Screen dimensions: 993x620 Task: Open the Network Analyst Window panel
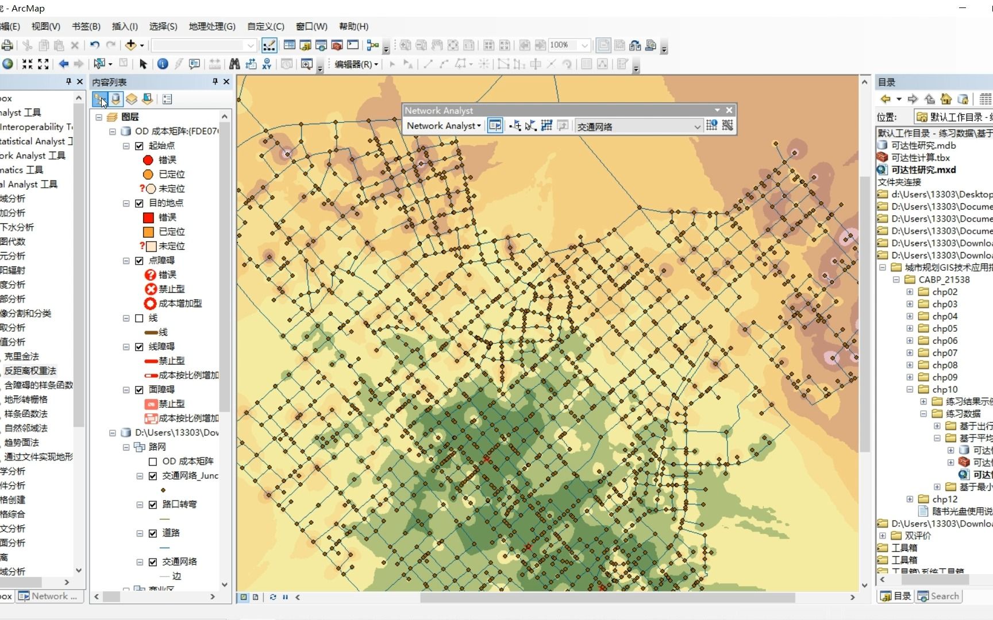[x=495, y=125]
